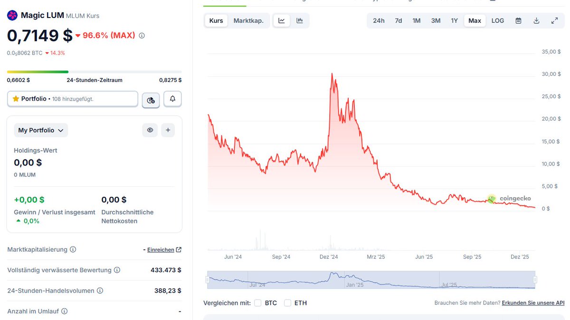This screenshot has width=570, height=320.
Task: Expand the chart to fullscreen
Action: pos(554,21)
